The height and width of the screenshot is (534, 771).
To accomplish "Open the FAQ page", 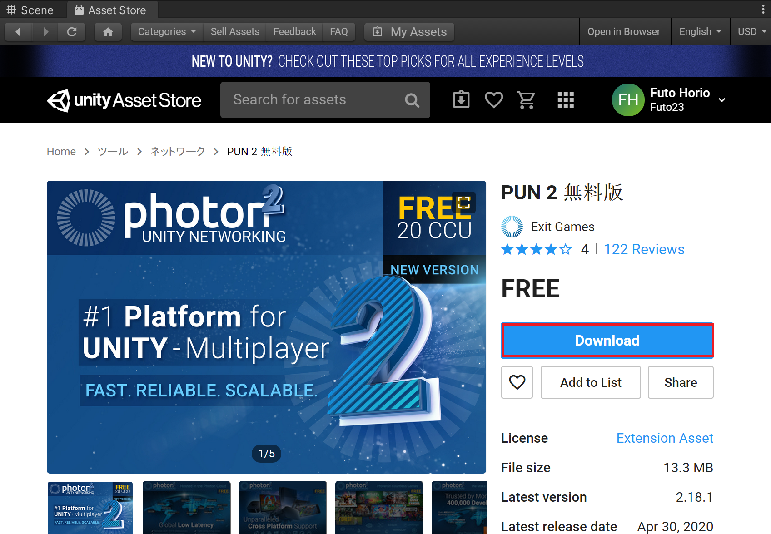I will pos(339,32).
